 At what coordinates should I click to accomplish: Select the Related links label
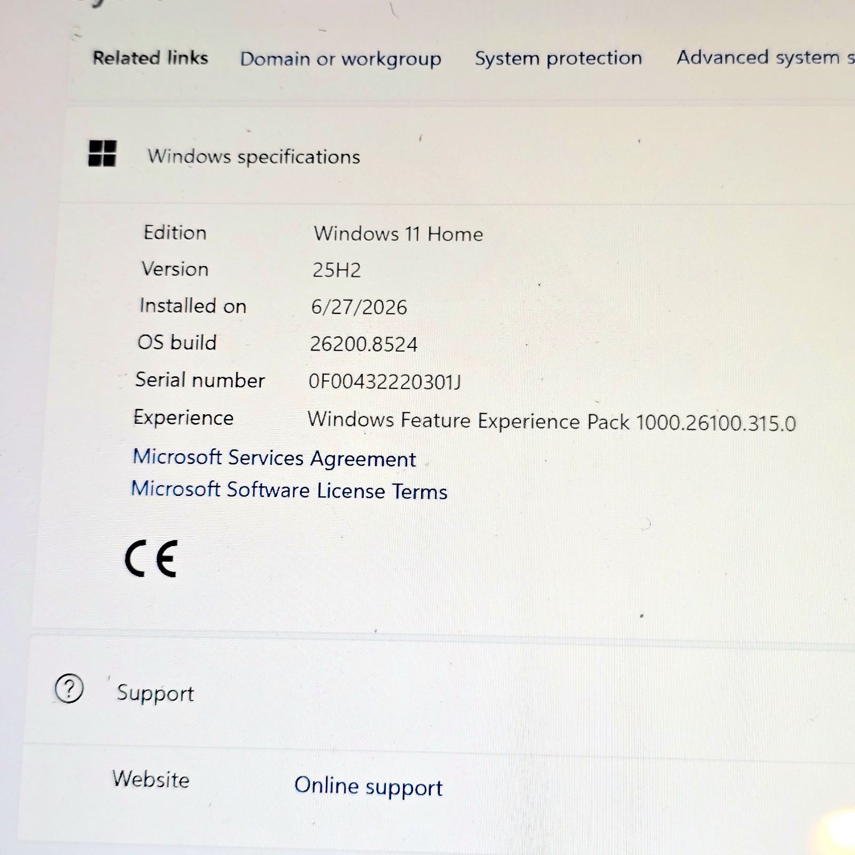point(150,58)
